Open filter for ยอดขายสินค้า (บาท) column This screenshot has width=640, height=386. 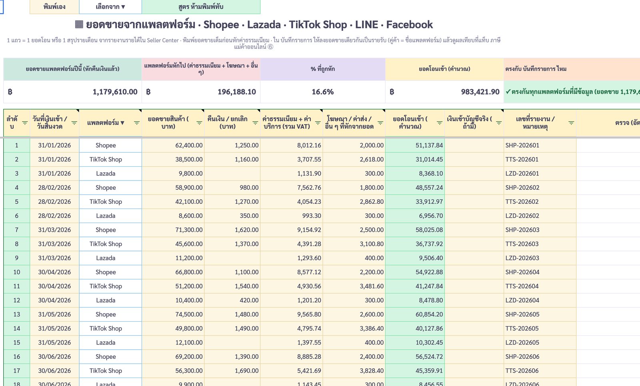click(x=199, y=123)
